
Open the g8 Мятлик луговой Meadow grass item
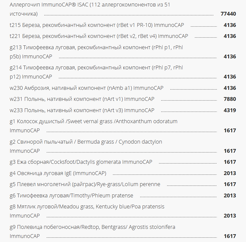pyautogui.click(x=87, y=207)
